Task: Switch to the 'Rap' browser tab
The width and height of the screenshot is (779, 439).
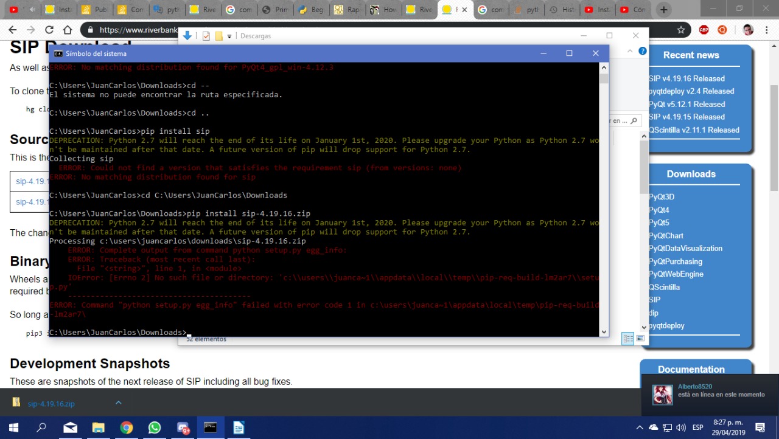Action: (347, 10)
